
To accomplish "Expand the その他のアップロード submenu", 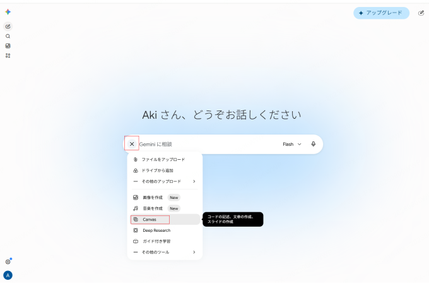I will tap(165, 181).
